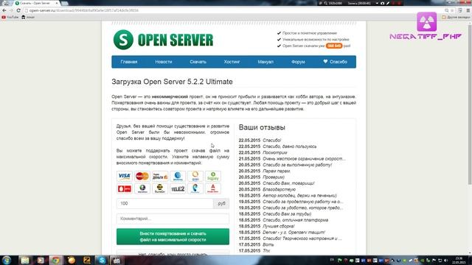This screenshot has width=472, height=265.
Task: Click the bookmark star in address bar
Action: (452, 10)
